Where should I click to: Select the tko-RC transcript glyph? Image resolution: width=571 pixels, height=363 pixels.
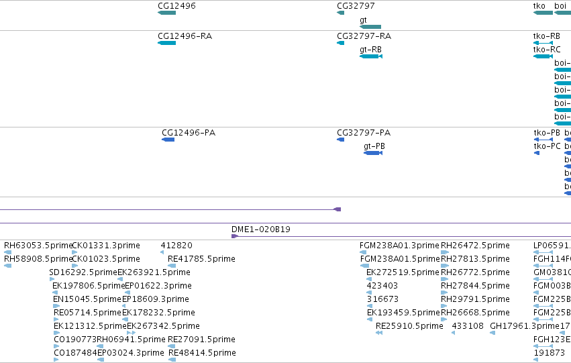[543, 56]
